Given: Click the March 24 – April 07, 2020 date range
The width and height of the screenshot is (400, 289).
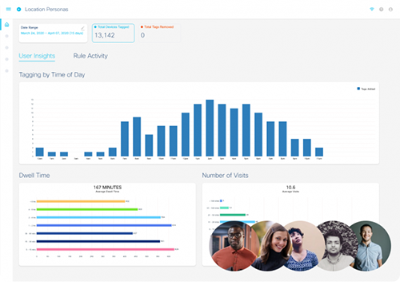Looking at the screenshot, I should (52, 33).
